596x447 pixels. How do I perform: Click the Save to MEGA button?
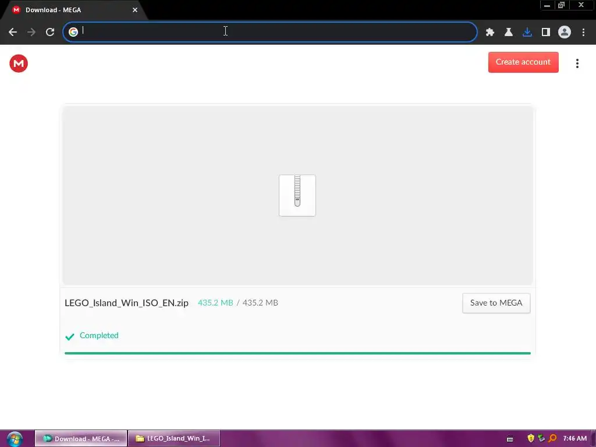click(x=496, y=303)
